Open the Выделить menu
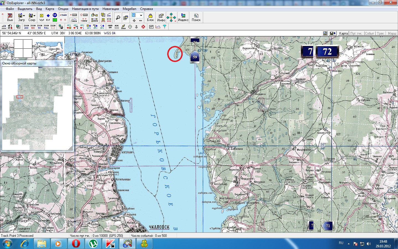398x249 pixels. (x=25, y=9)
